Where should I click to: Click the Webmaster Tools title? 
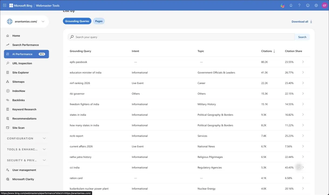(48, 5)
